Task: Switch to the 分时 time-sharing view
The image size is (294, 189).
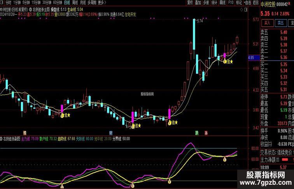Action: [x=9, y=3]
